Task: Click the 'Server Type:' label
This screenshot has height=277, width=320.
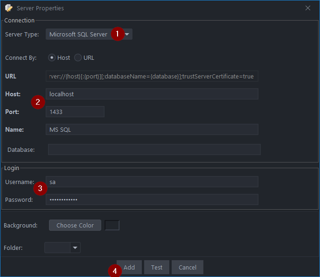Action: [22, 35]
